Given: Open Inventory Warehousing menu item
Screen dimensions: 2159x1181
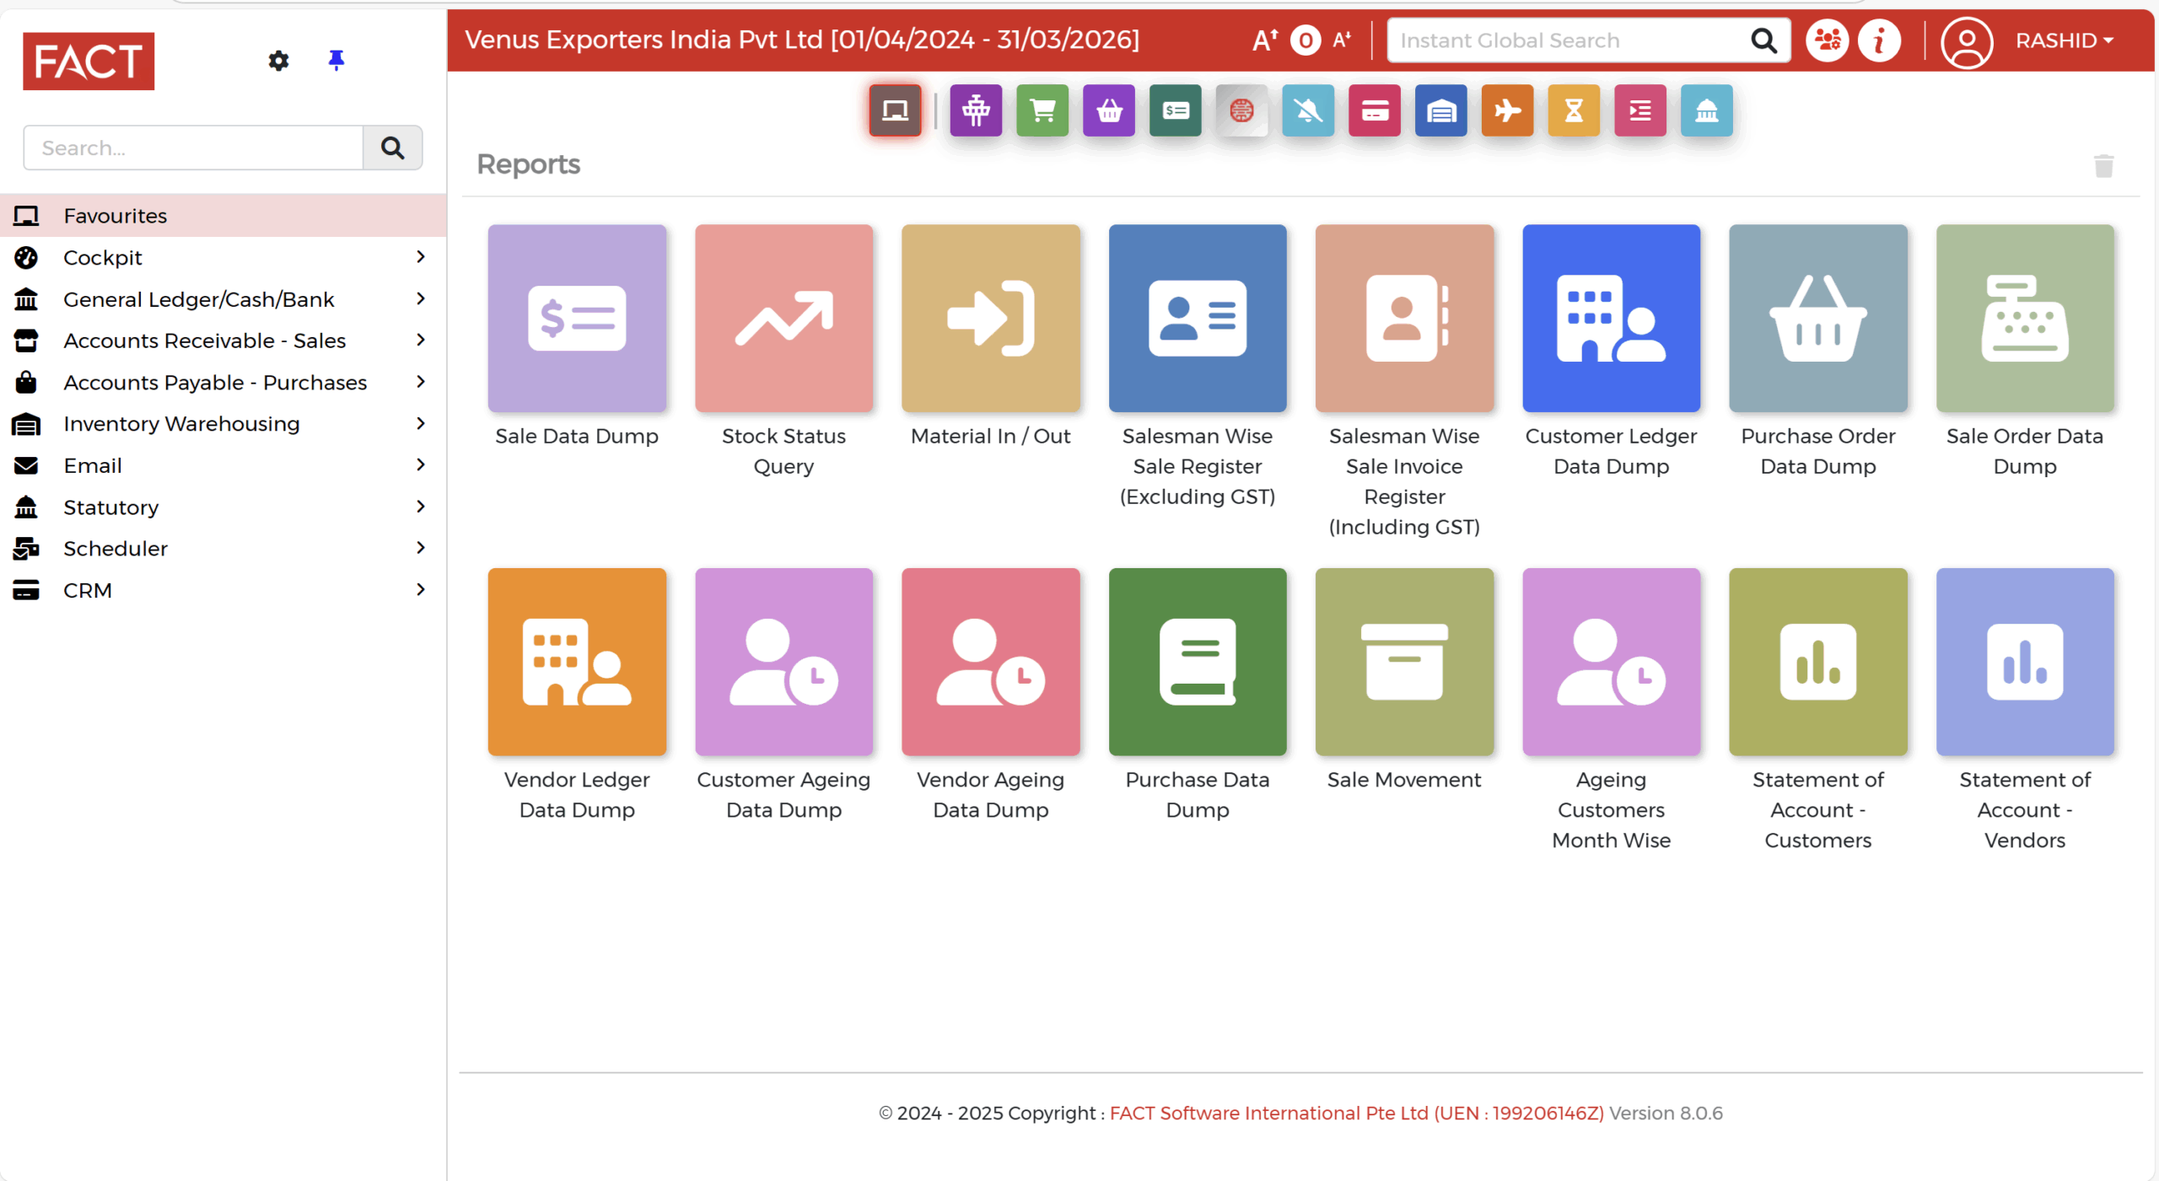Looking at the screenshot, I should (223, 423).
